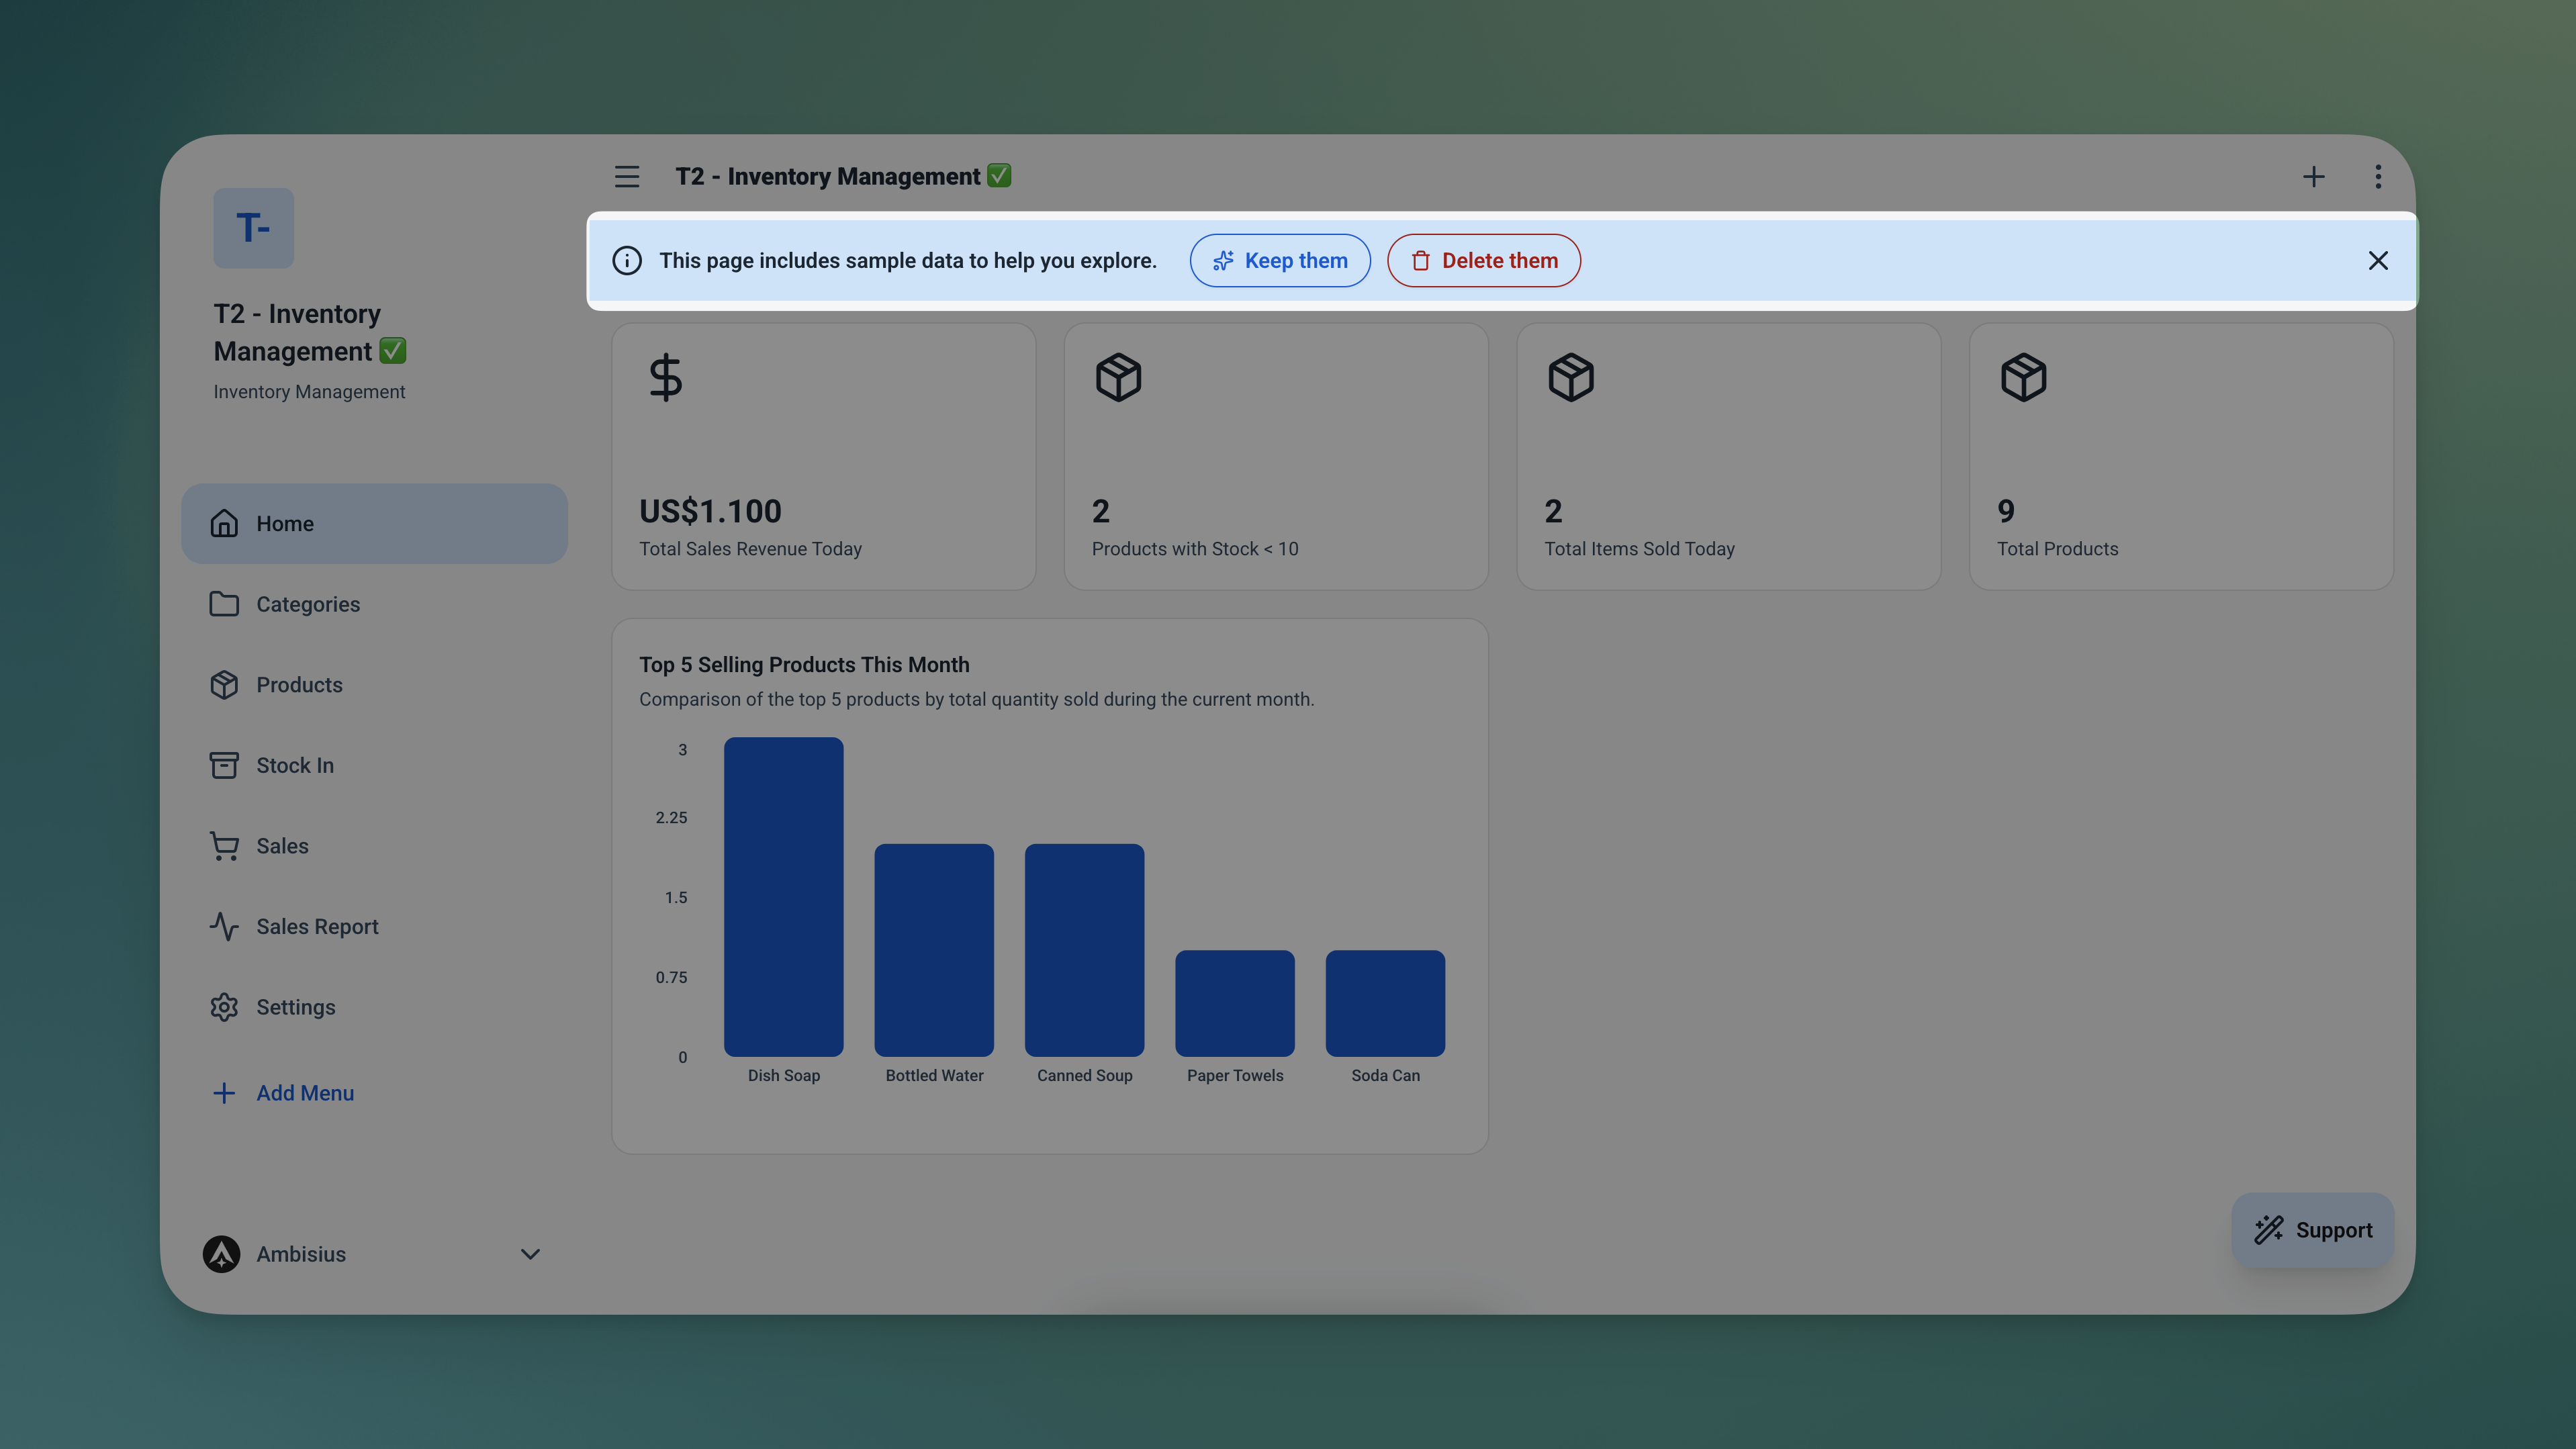Click the plus icon in top bar
The width and height of the screenshot is (2576, 1449).
tap(2313, 177)
